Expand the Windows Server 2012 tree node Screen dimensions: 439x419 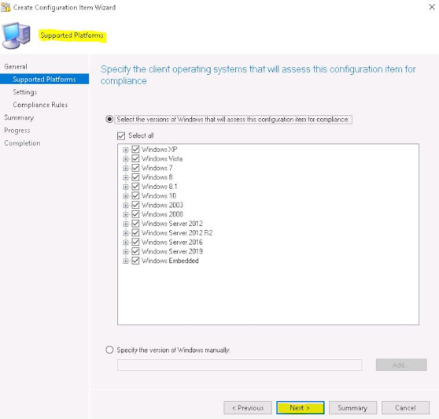126,224
